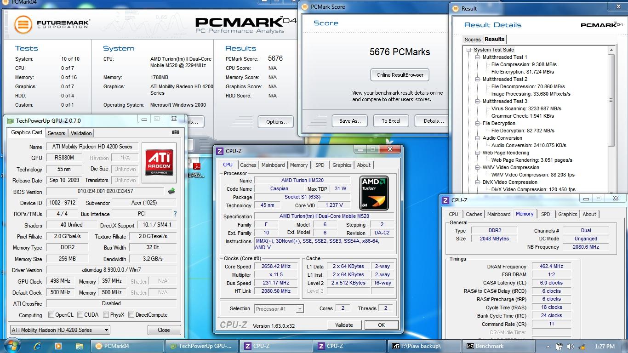Collapse the Audio Conversion node
628x353 pixels.
478,138
